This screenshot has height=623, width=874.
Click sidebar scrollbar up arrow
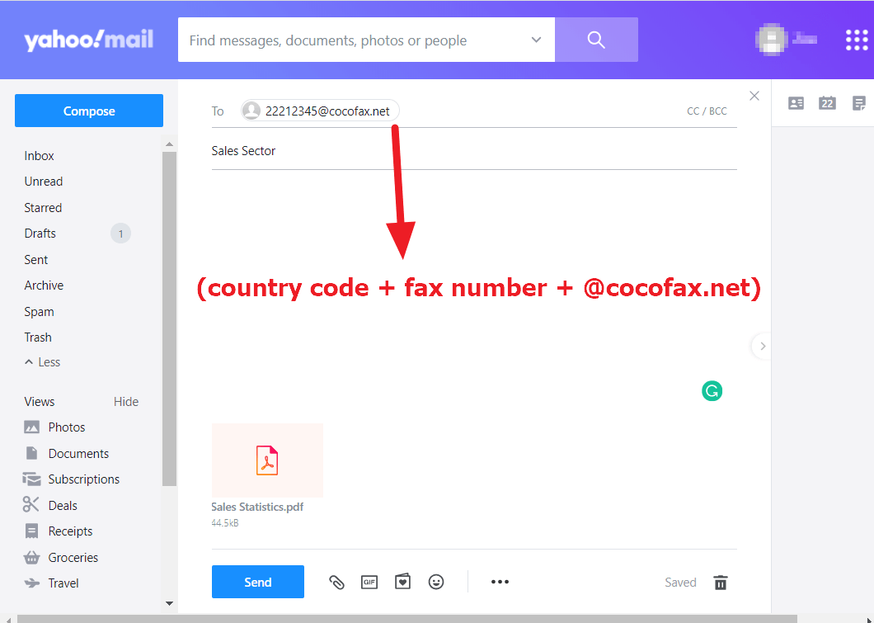(x=170, y=144)
